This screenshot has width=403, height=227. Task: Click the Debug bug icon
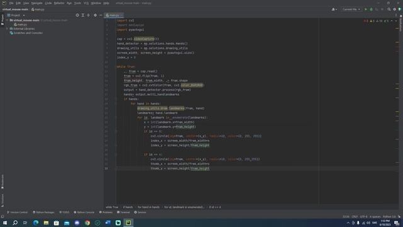tap(371, 9)
